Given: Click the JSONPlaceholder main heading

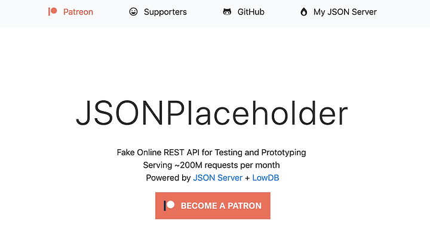Looking at the screenshot, I should point(211,113).
